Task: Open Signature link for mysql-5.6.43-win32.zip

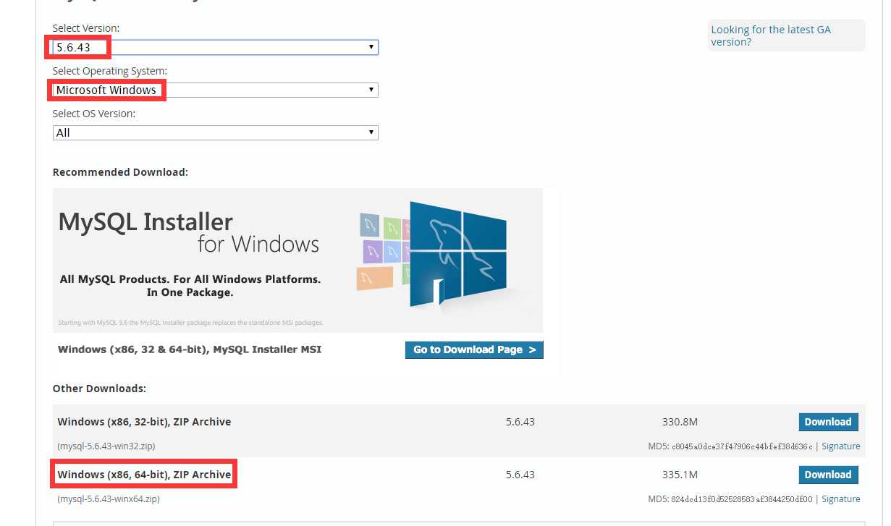Action: pos(841,446)
